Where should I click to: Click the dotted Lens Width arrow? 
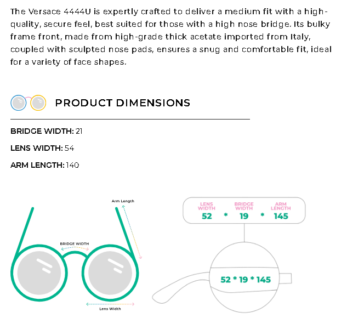[x=110, y=303]
